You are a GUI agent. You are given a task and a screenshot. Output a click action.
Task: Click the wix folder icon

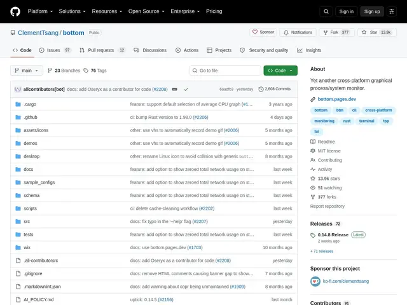tap(18, 247)
